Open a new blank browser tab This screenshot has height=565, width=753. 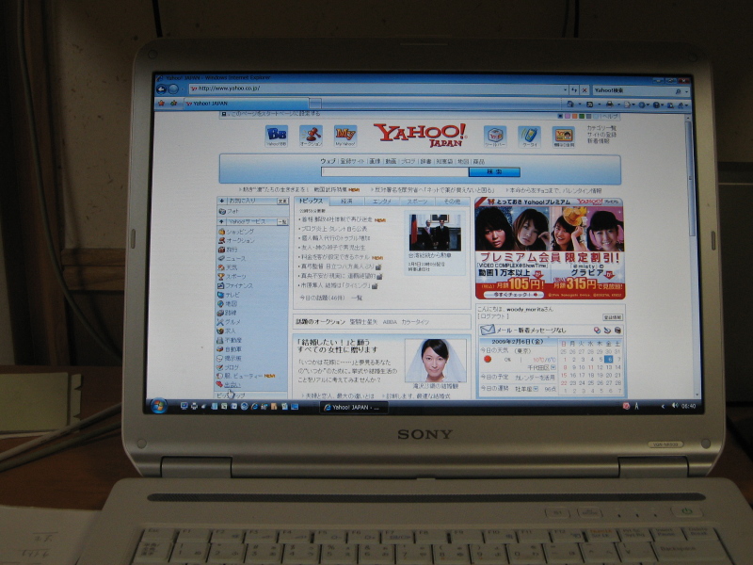tap(315, 104)
